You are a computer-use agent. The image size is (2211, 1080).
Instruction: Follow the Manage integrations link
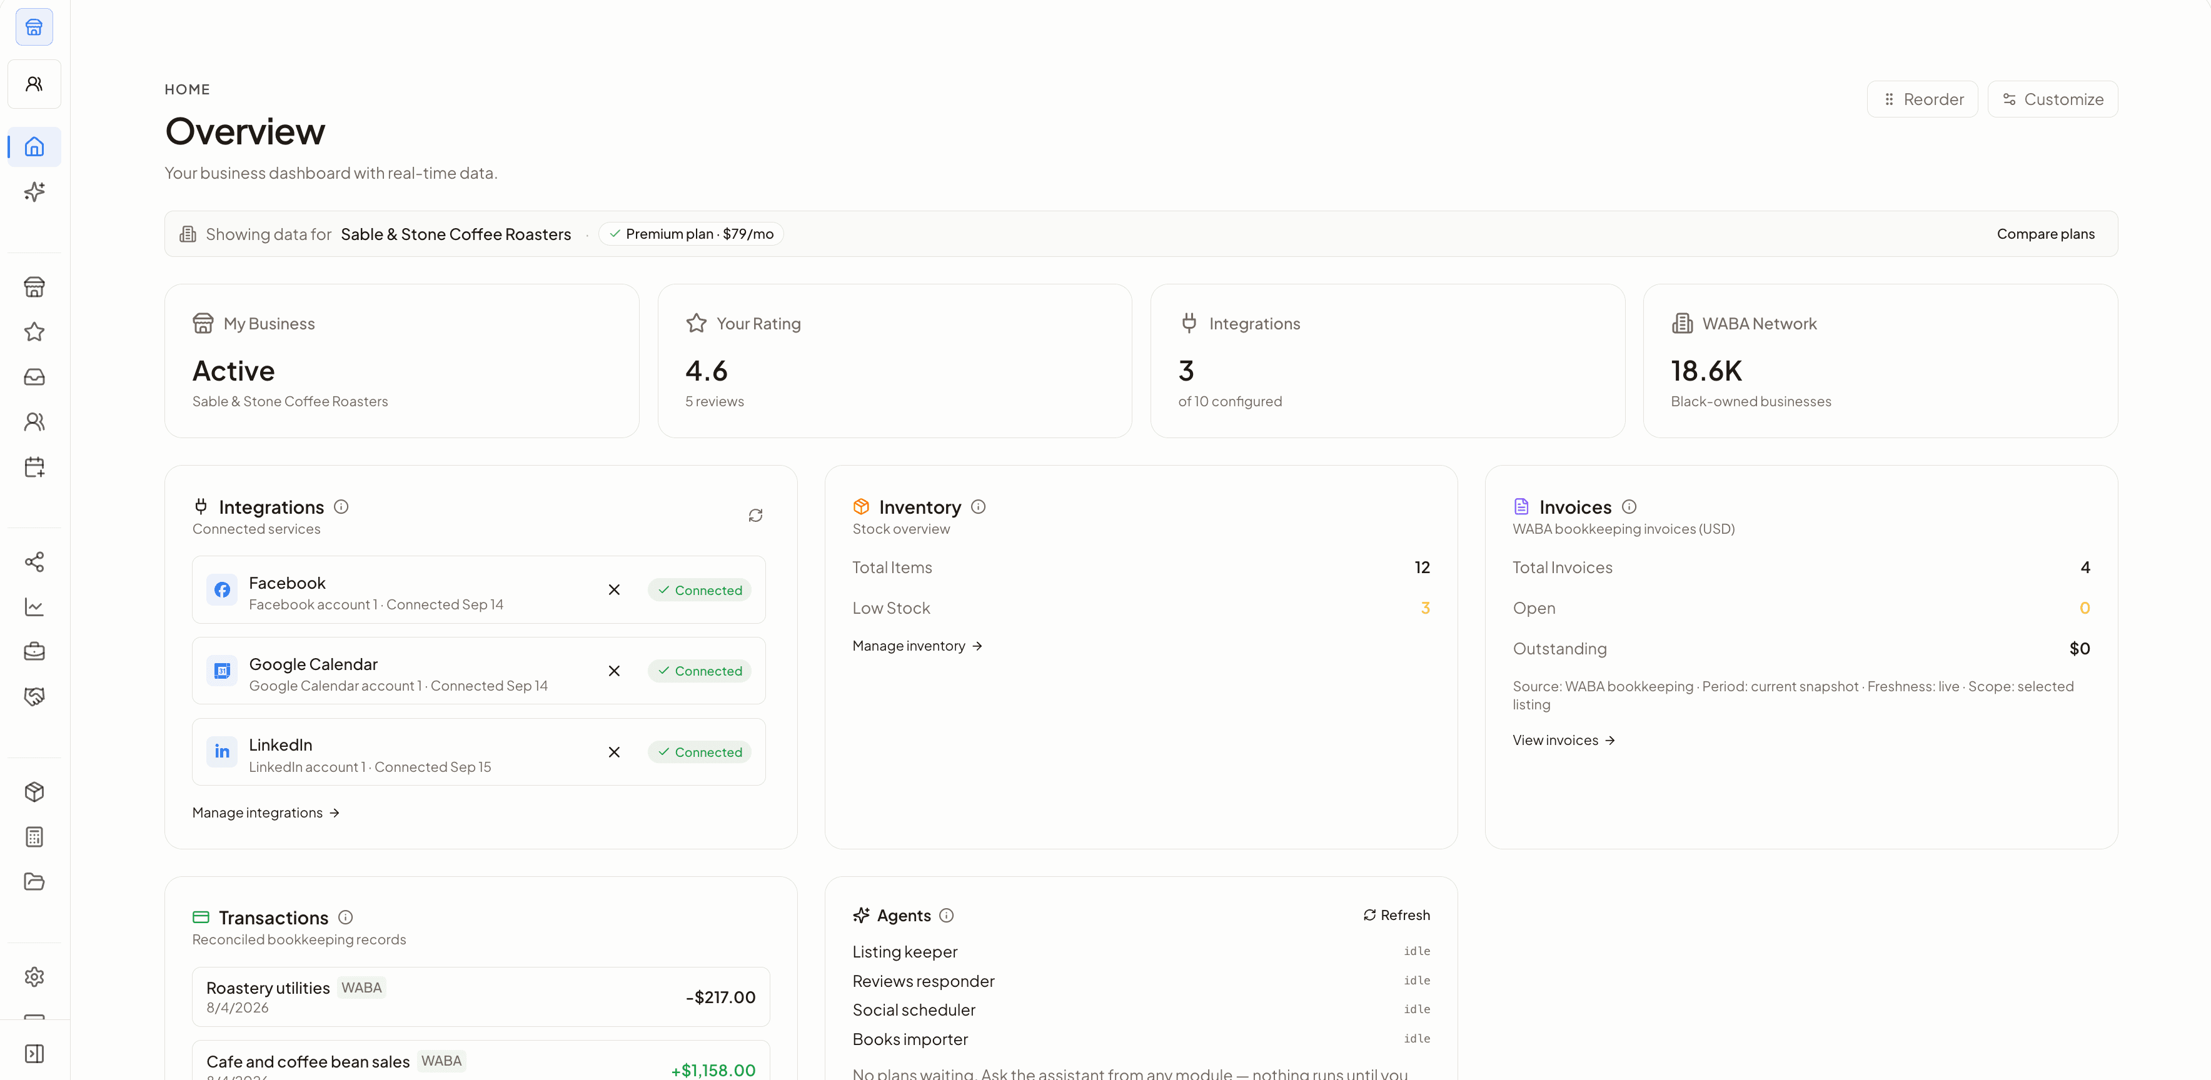click(266, 812)
